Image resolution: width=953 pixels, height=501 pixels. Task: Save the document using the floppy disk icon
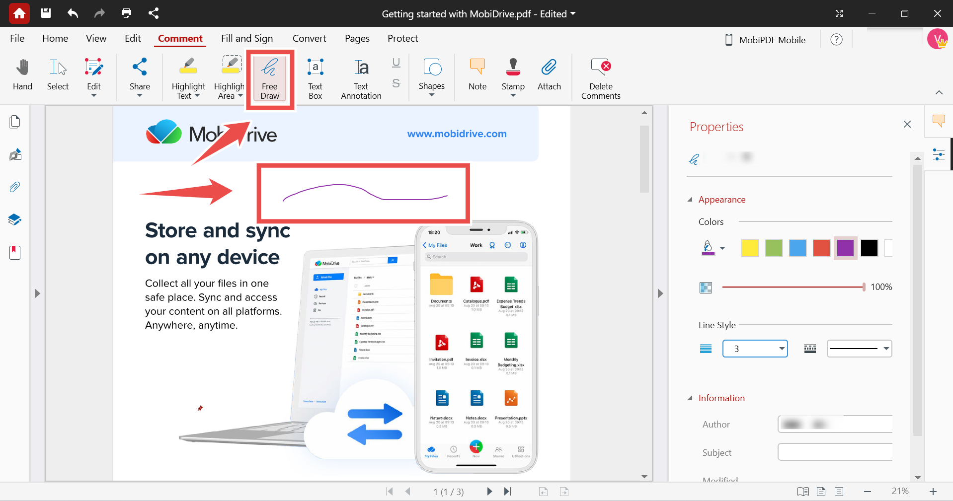(x=46, y=13)
